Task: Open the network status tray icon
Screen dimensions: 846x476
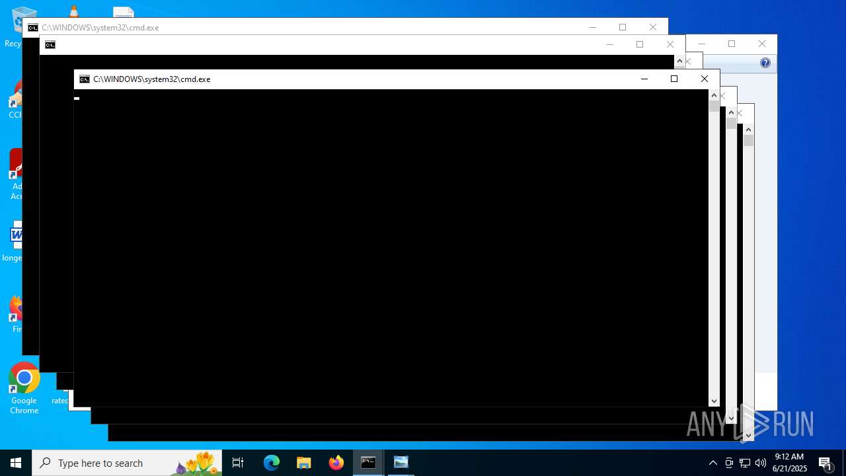Action: click(x=745, y=463)
